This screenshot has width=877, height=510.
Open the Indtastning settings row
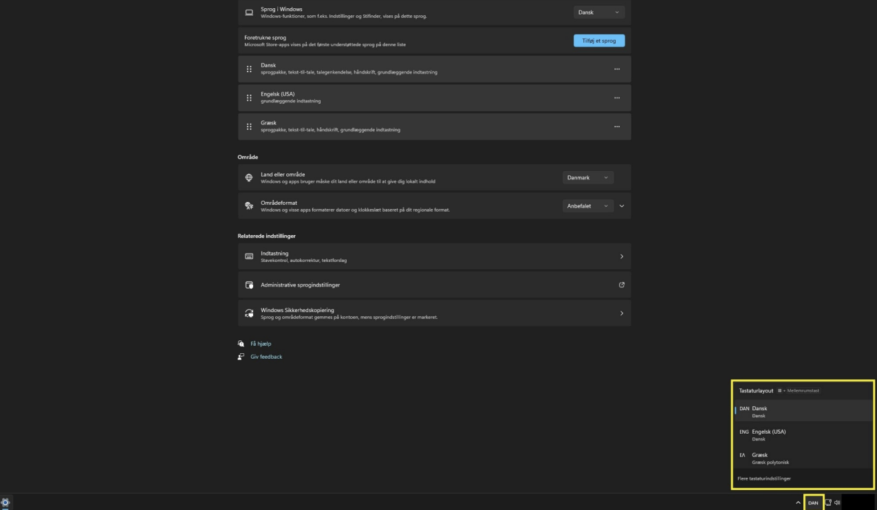433,256
